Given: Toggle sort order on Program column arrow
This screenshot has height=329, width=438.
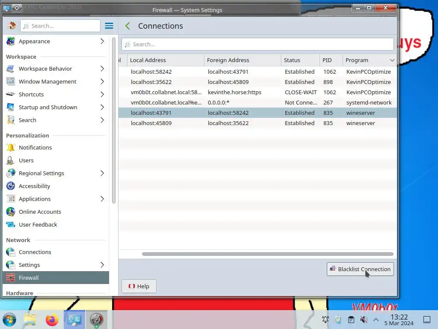Looking at the screenshot, I should point(392,60).
